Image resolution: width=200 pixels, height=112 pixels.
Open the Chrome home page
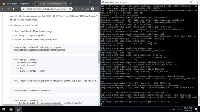click(17, 9)
